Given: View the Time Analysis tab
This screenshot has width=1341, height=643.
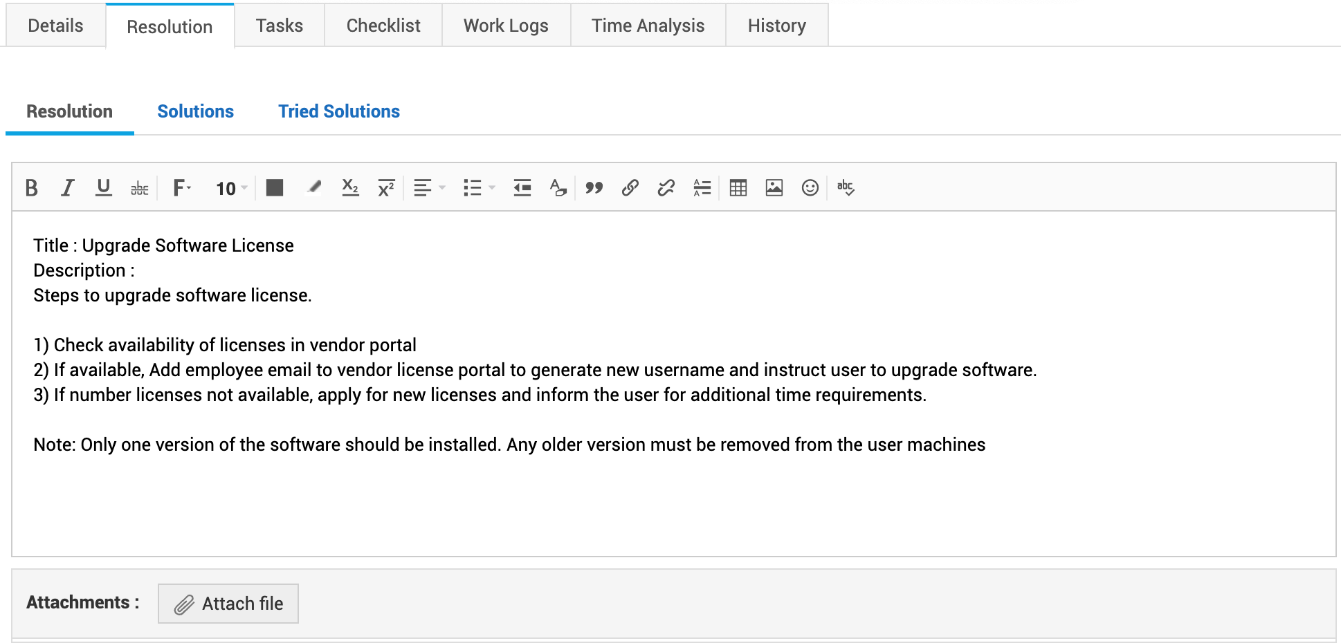Looking at the screenshot, I should (648, 26).
